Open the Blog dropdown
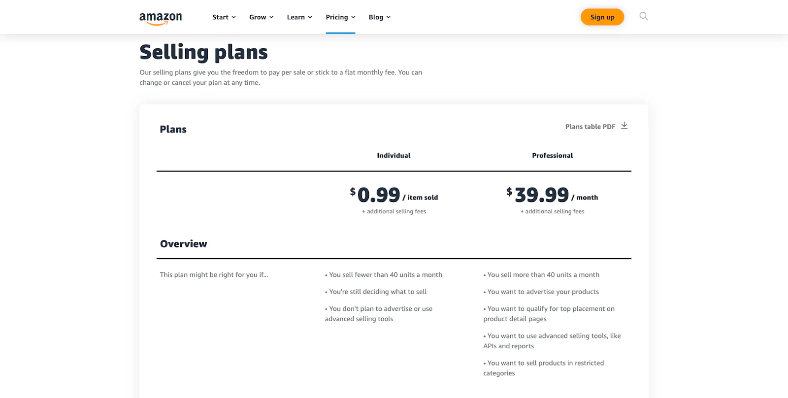The width and height of the screenshot is (788, 398). coord(388,17)
